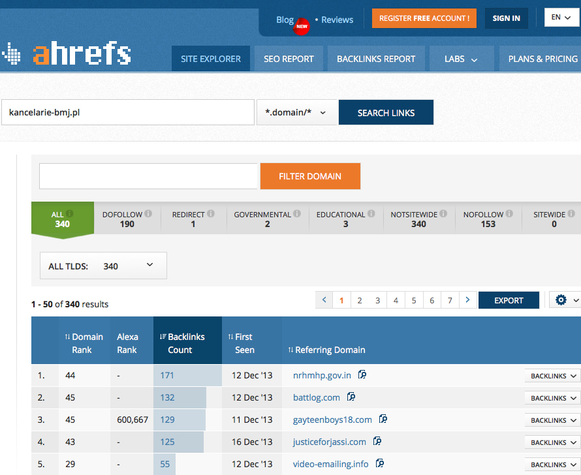Sort table by First Seen
This screenshot has width=581, height=475.
click(x=241, y=343)
